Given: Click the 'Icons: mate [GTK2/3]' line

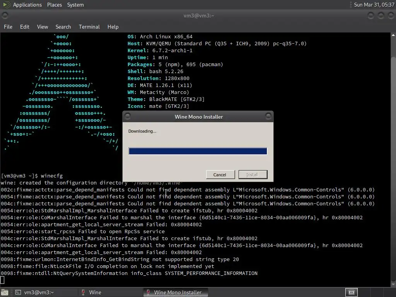Looking at the screenshot, I should coord(158,106).
